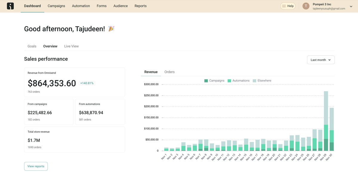Click the $638,870.94 automations revenue
358x177 pixels.
click(x=91, y=113)
